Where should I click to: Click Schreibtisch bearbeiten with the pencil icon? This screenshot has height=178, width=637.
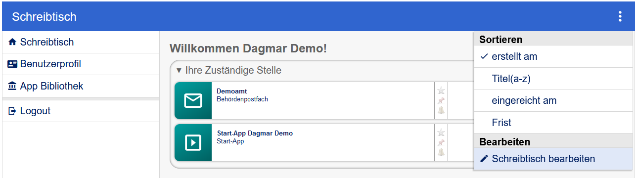554,159
